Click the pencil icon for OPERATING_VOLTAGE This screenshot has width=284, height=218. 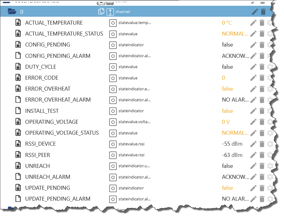coord(253,122)
